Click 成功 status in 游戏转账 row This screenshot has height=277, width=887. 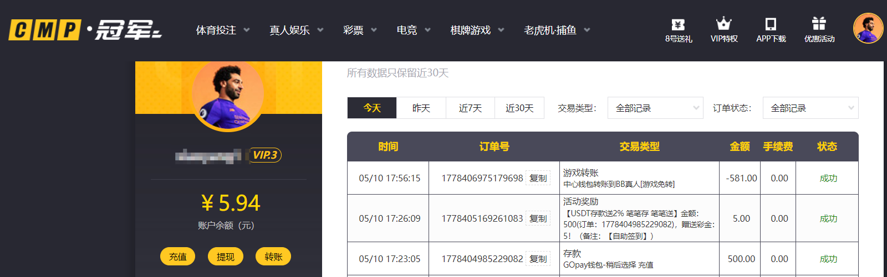point(828,178)
